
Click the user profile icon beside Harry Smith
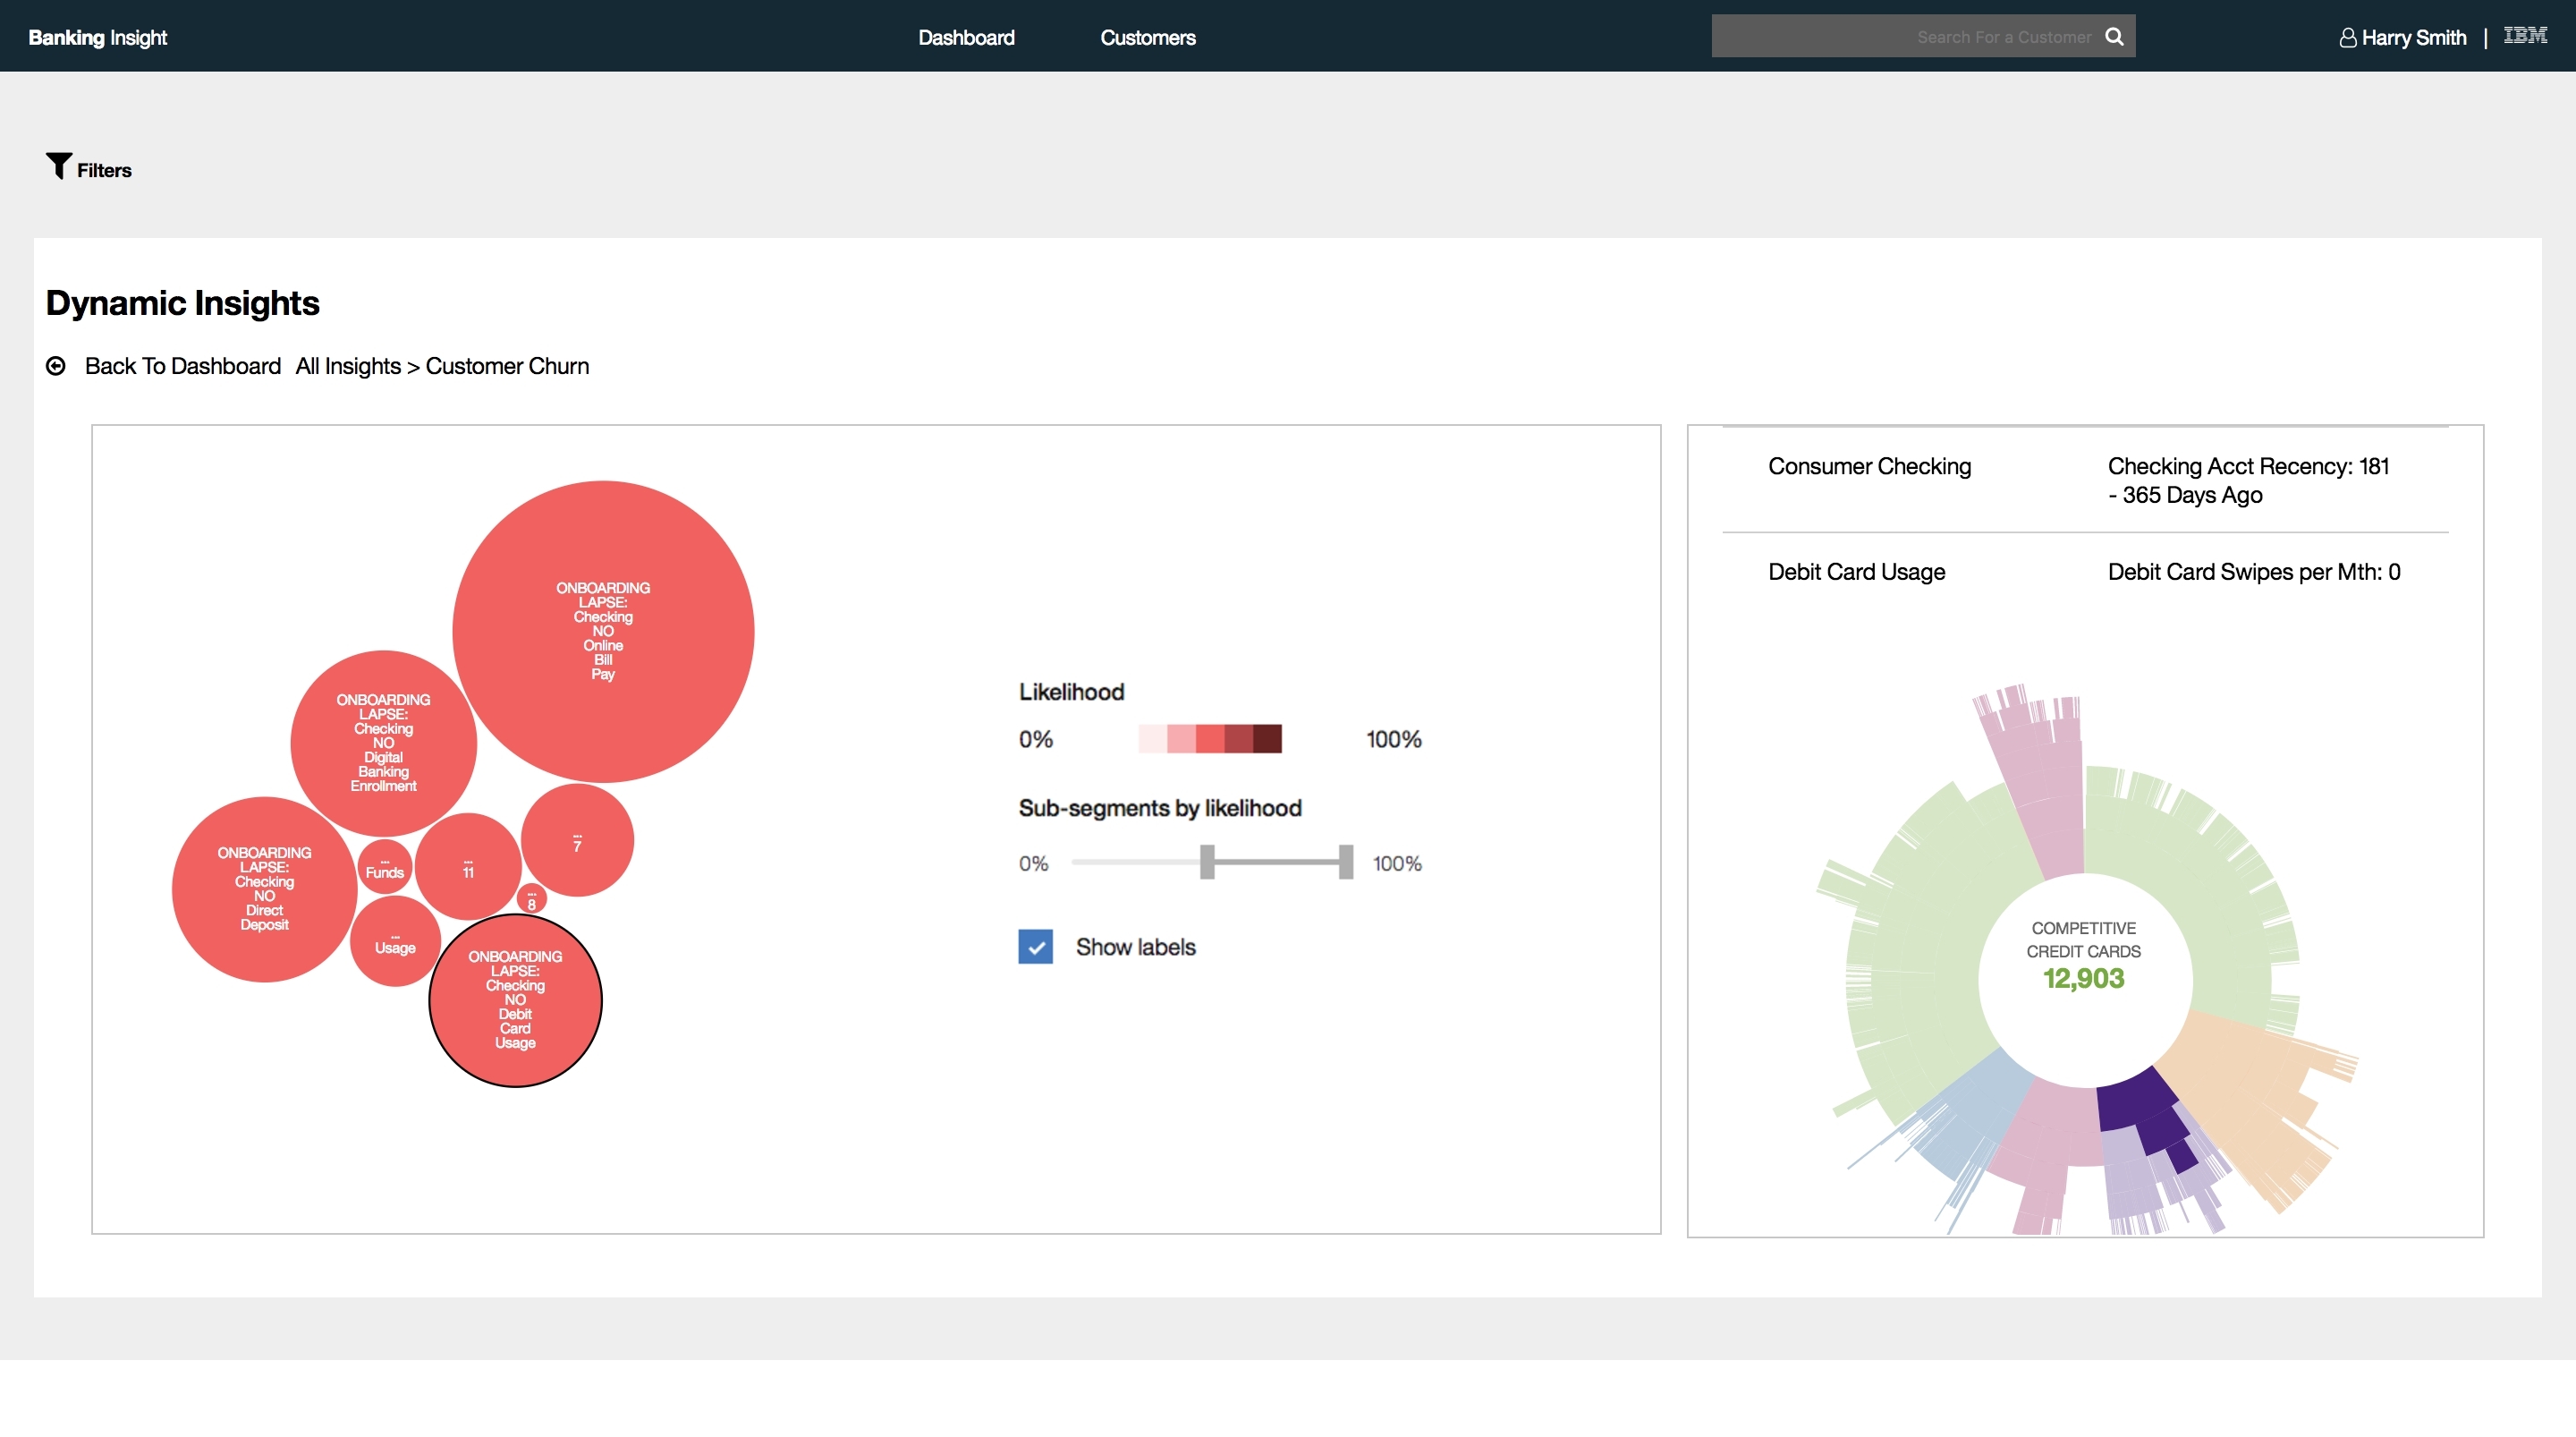pyautogui.click(x=2347, y=38)
